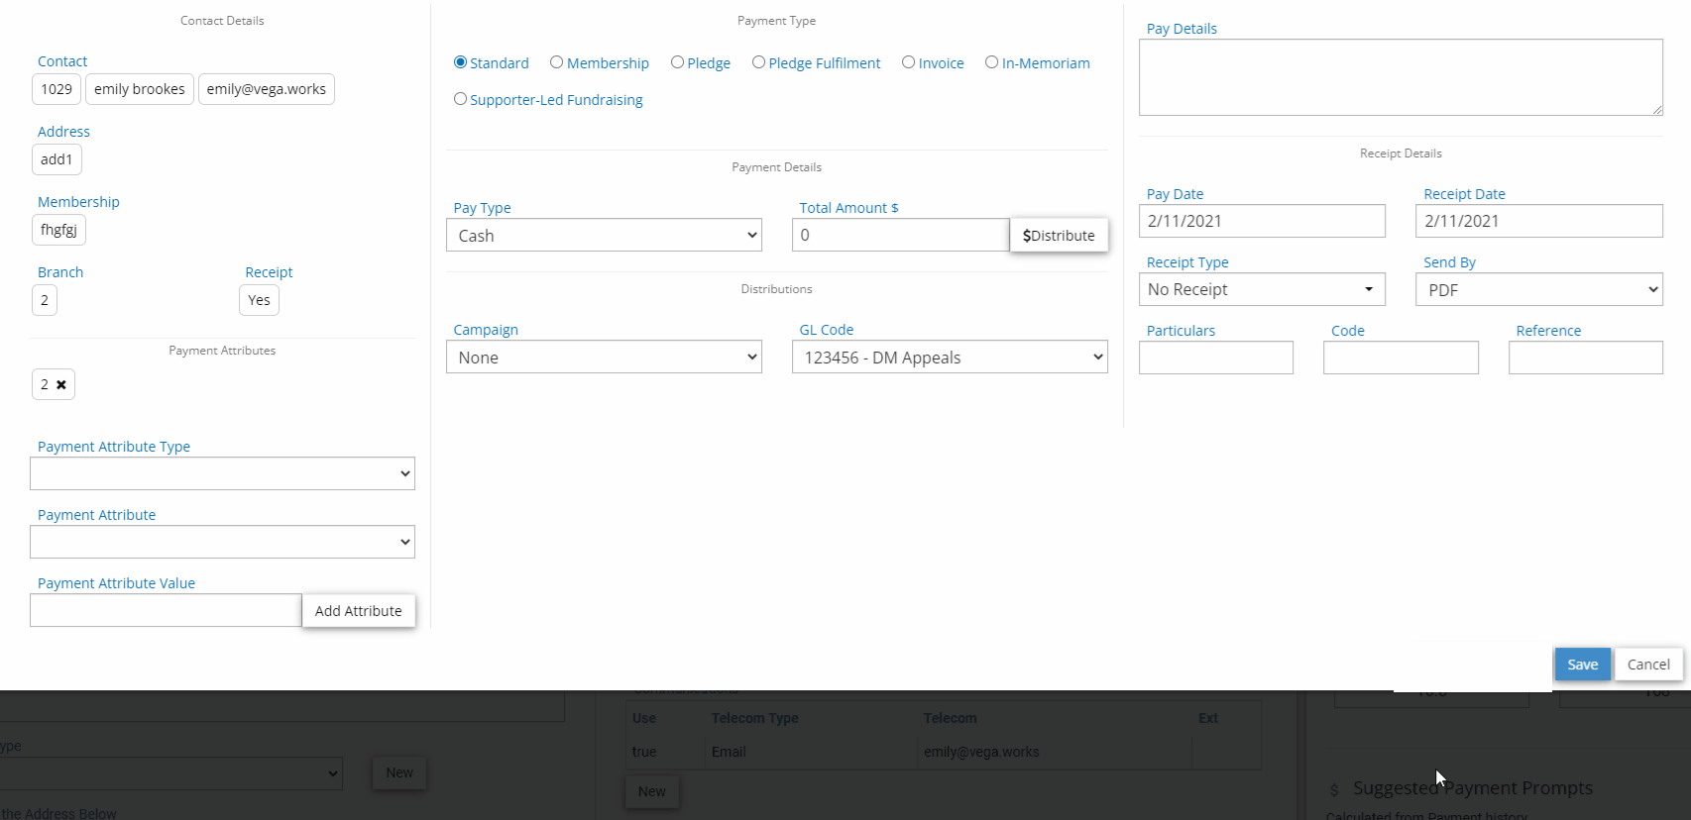Image resolution: width=1691 pixels, height=820 pixels.
Task: Choose the Pledge payment type
Action: [x=677, y=62]
